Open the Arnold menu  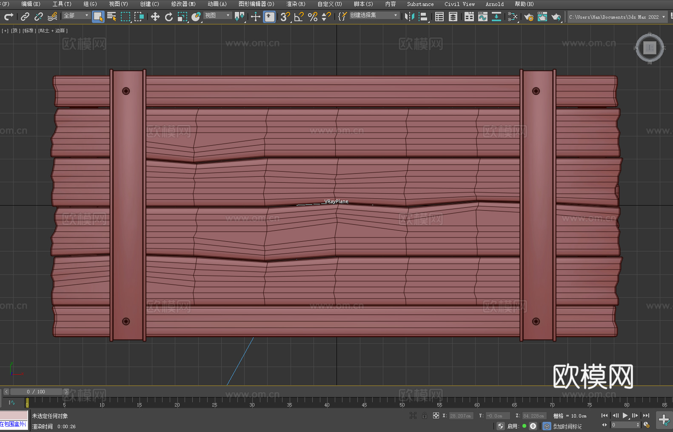click(x=494, y=4)
